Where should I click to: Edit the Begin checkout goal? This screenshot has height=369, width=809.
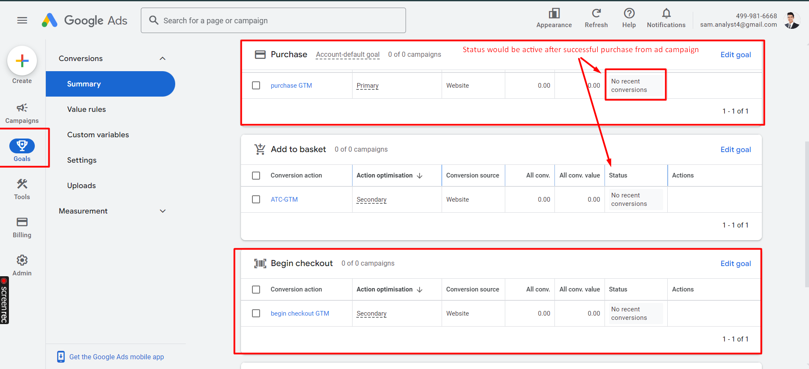click(x=736, y=264)
